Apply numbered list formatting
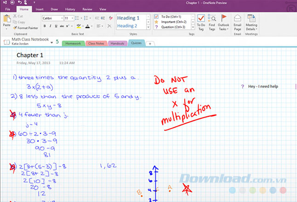Screen dimensions: 297x202 [86, 18]
